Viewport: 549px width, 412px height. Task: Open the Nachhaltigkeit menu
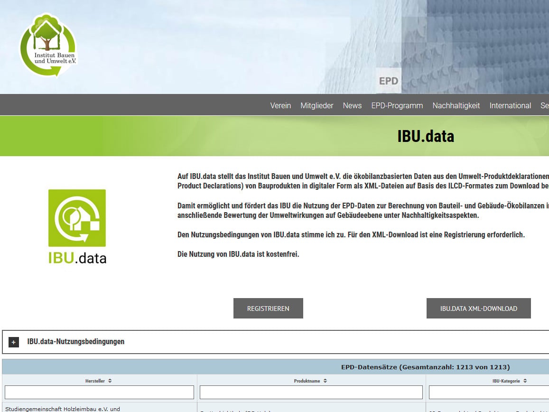pyautogui.click(x=456, y=105)
